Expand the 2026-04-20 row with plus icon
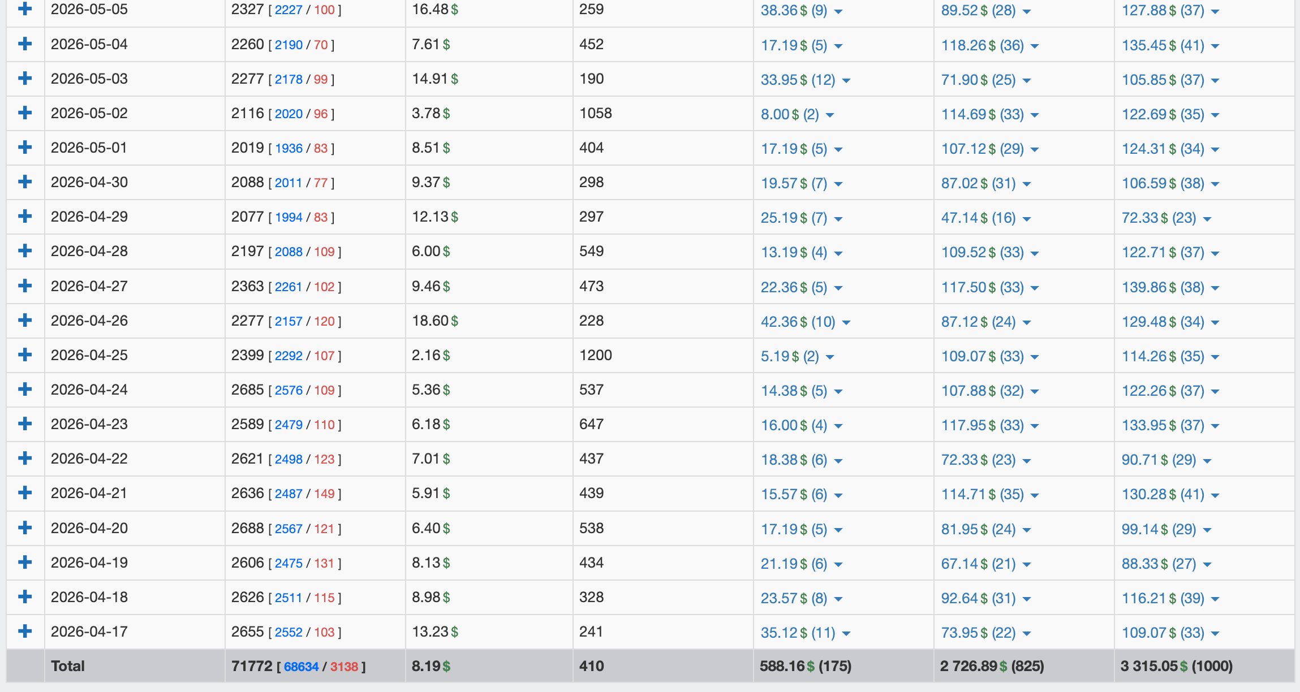This screenshot has width=1300, height=692. 25,527
